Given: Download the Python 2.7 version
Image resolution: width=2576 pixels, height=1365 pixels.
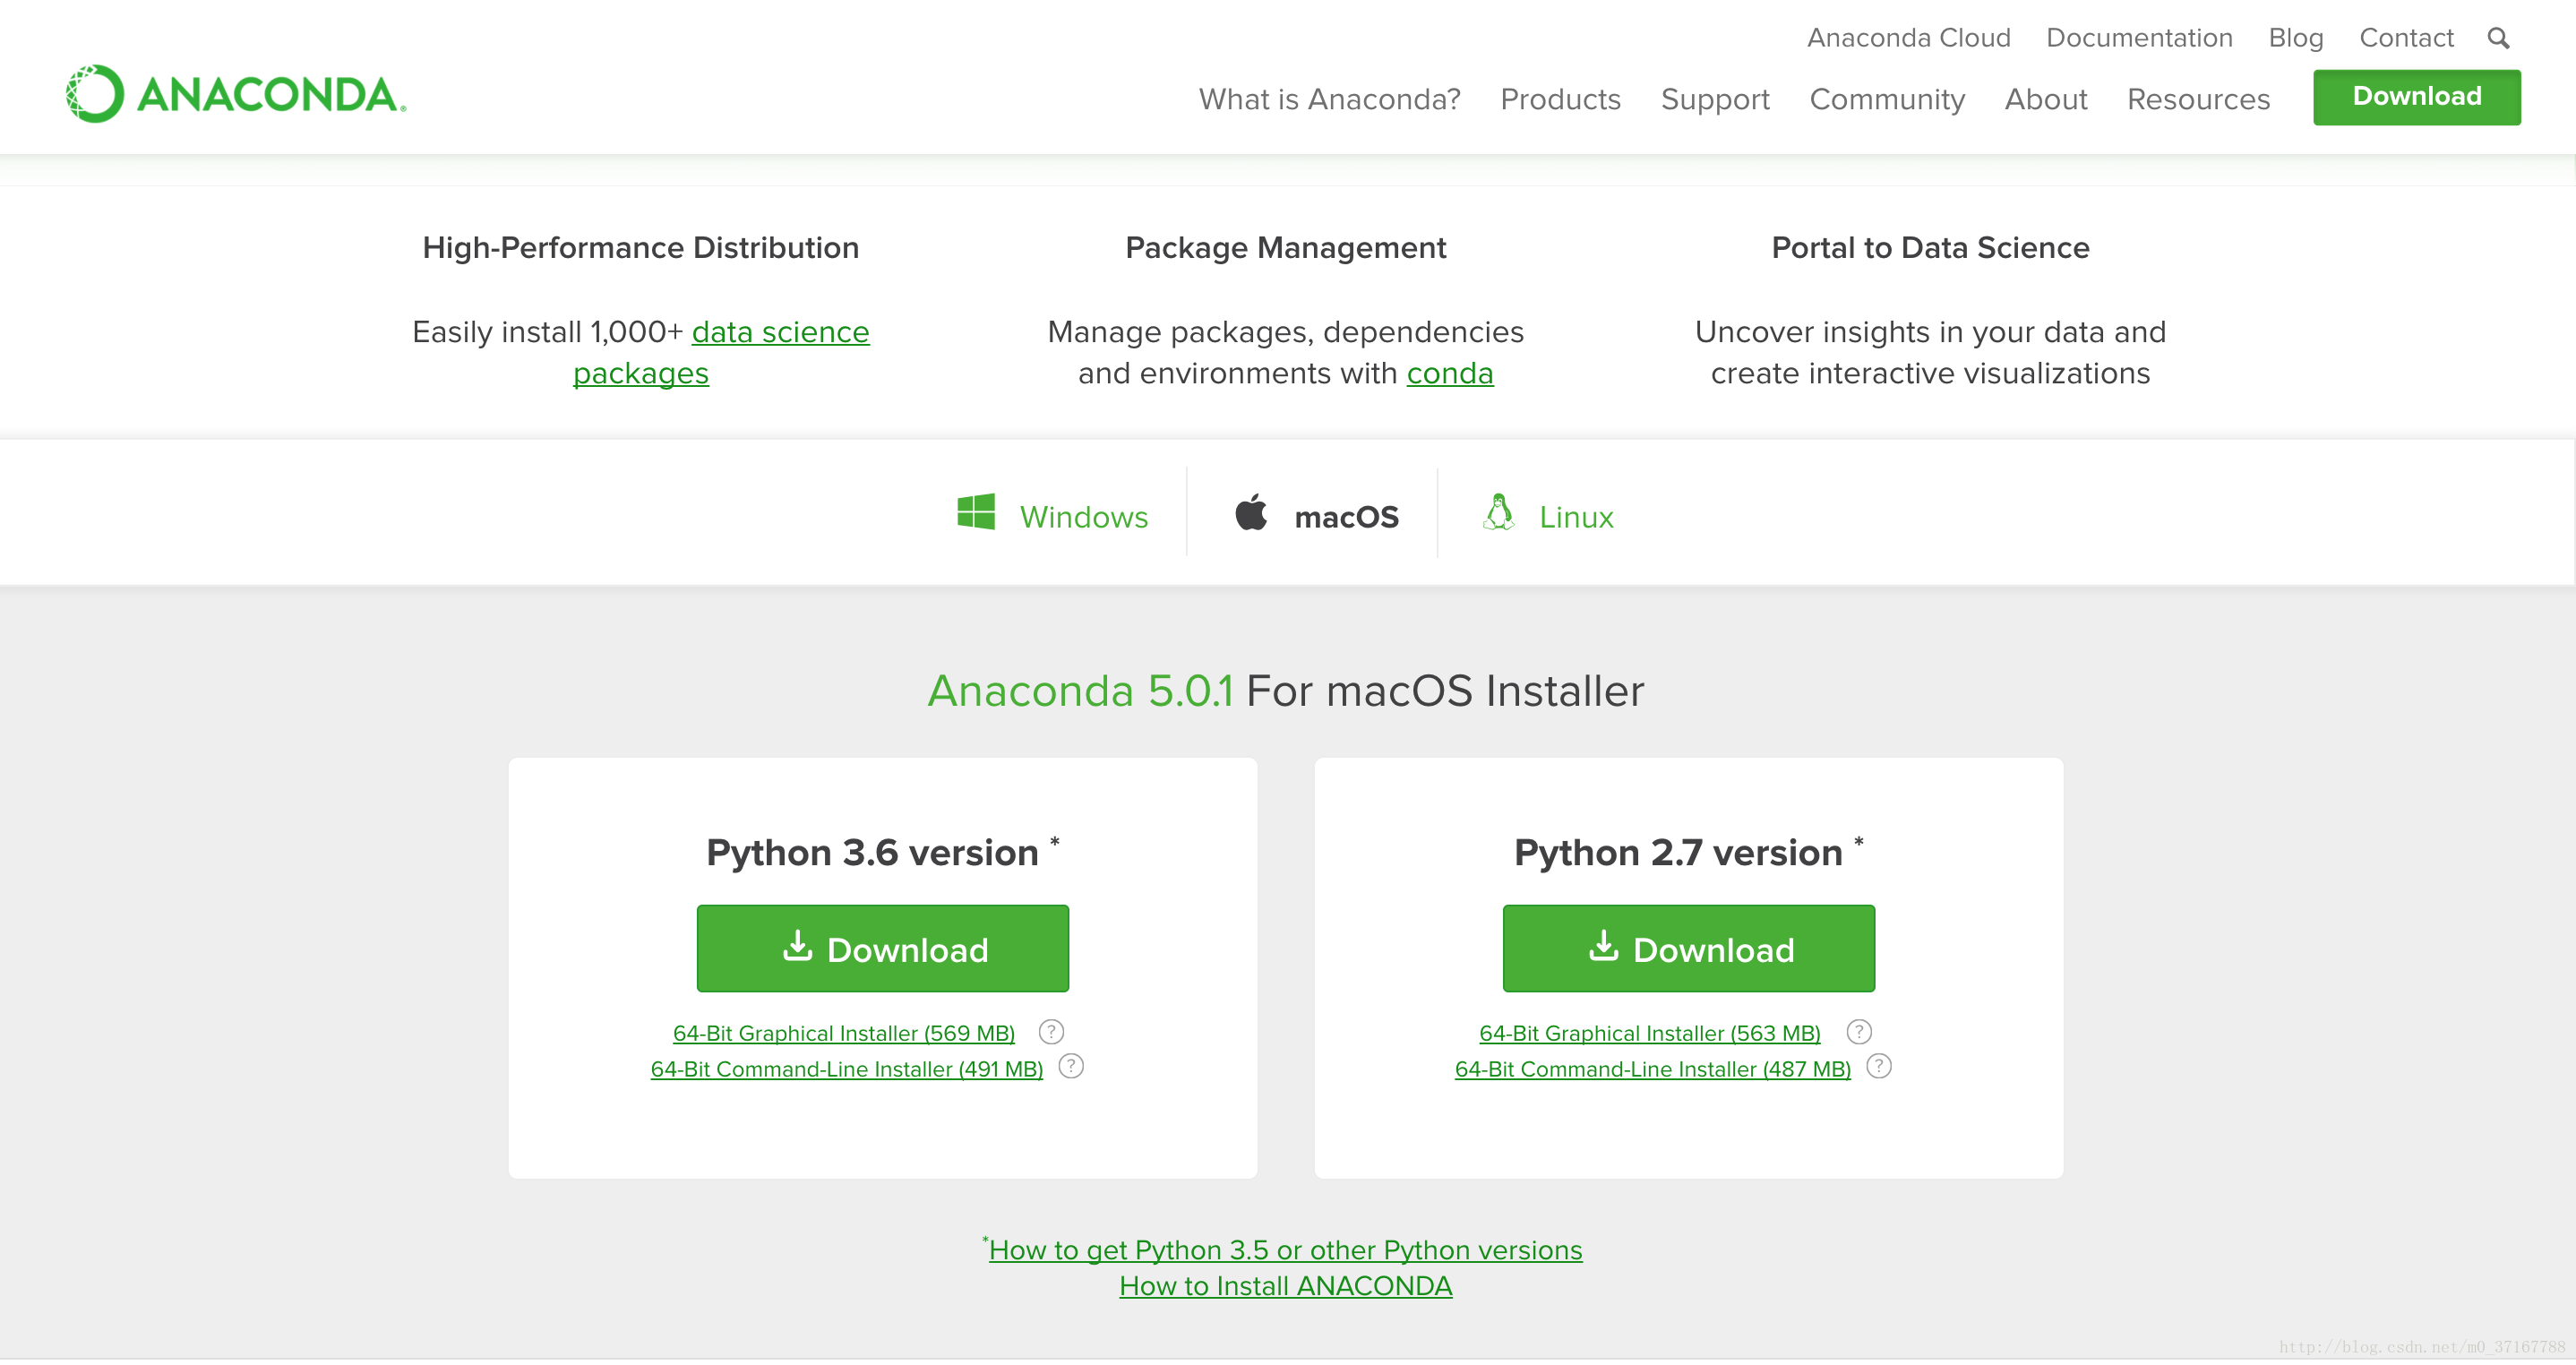Looking at the screenshot, I should coord(1689,949).
